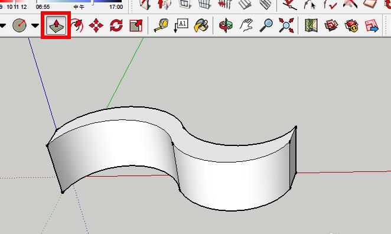Click the Zoom Extents tool
Screen dimensions: 391x234
286,25
